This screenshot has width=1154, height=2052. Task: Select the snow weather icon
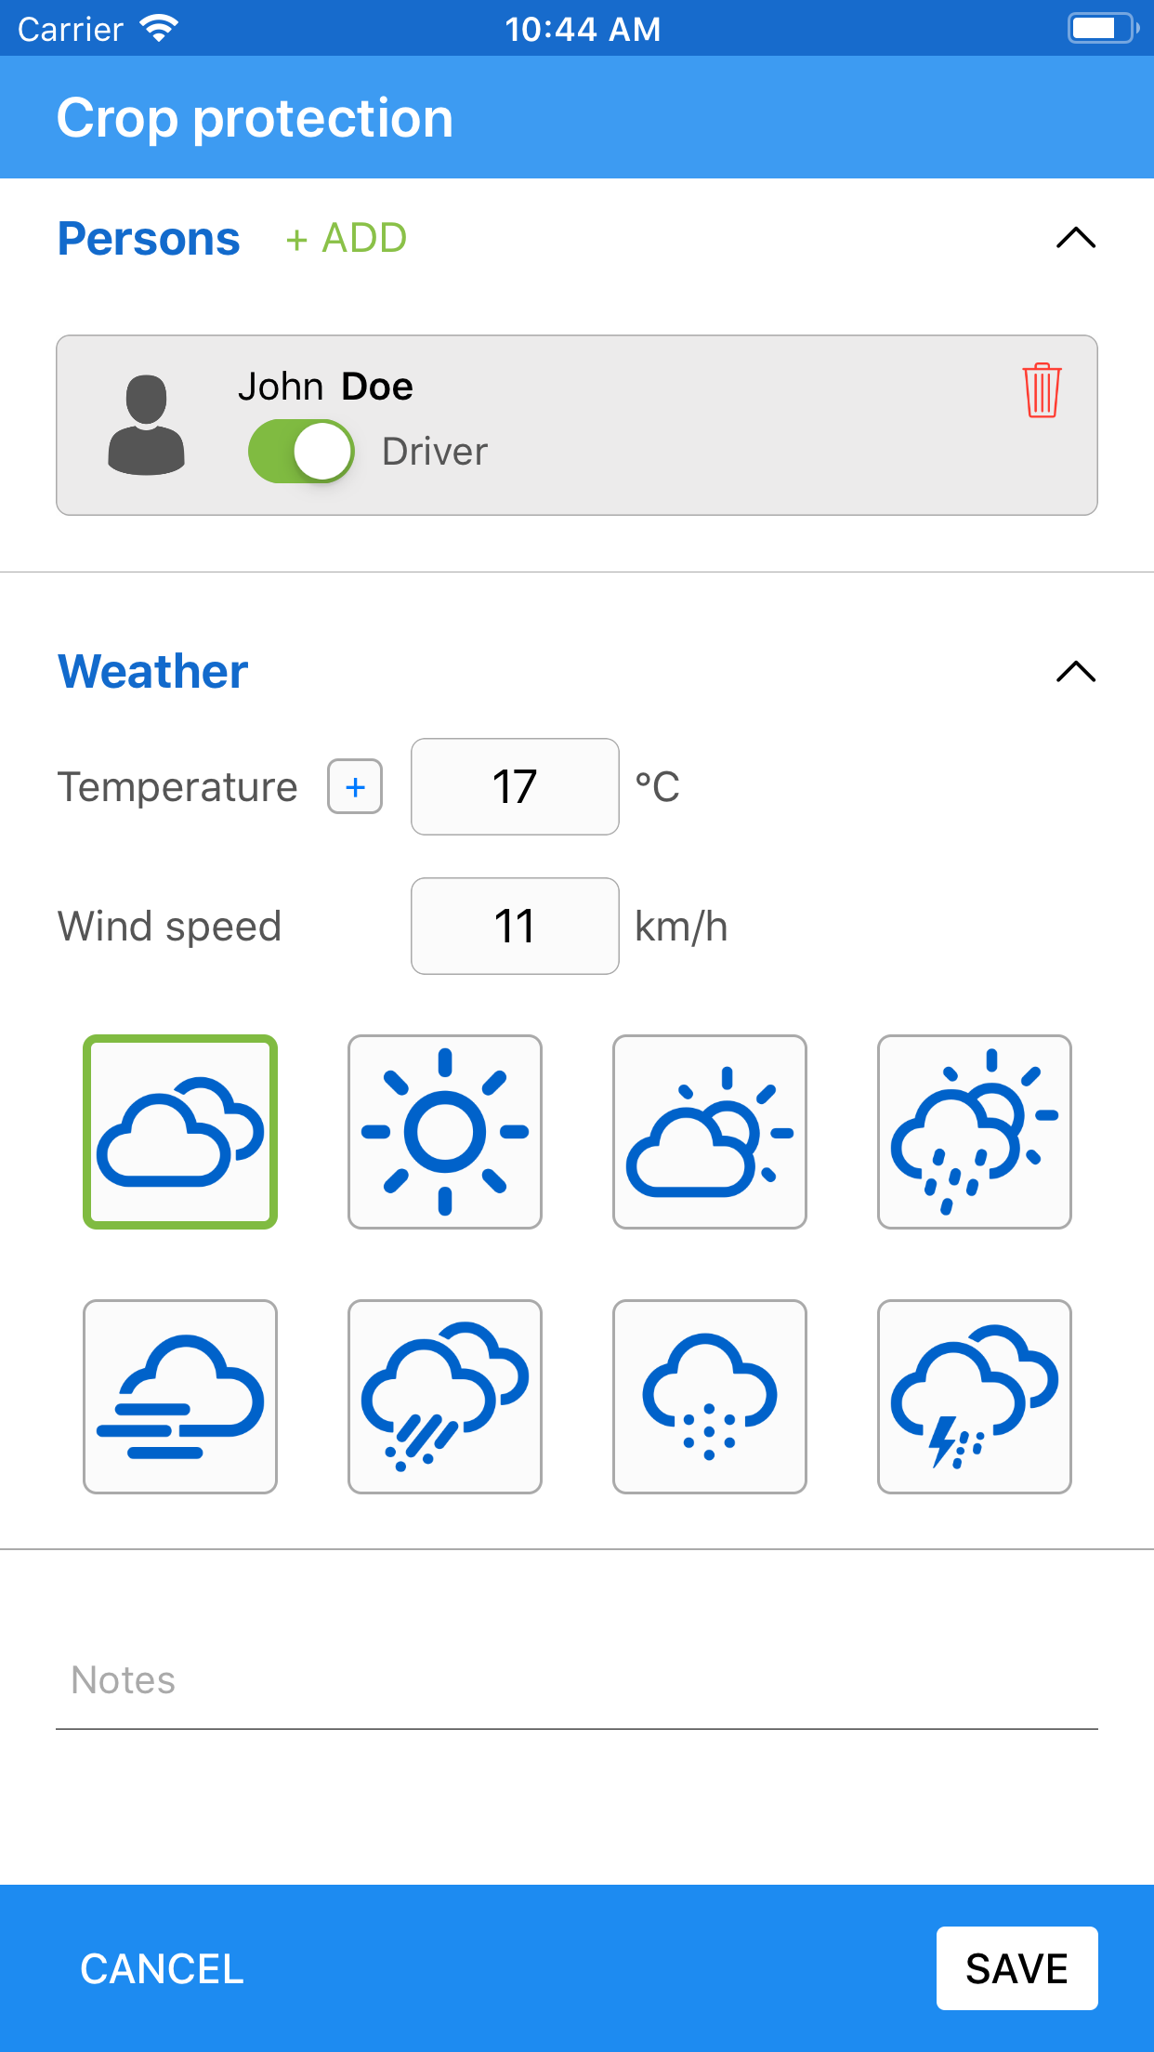click(710, 1397)
